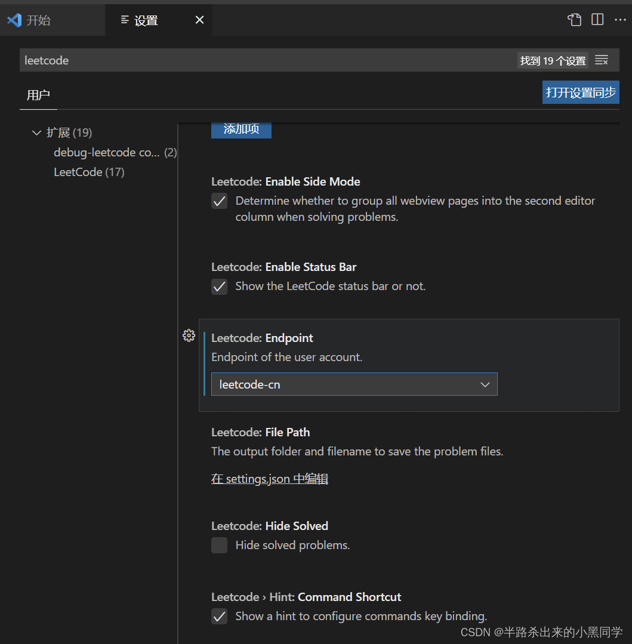Click the 添加项 button
This screenshot has height=644, width=632.
coord(241,130)
